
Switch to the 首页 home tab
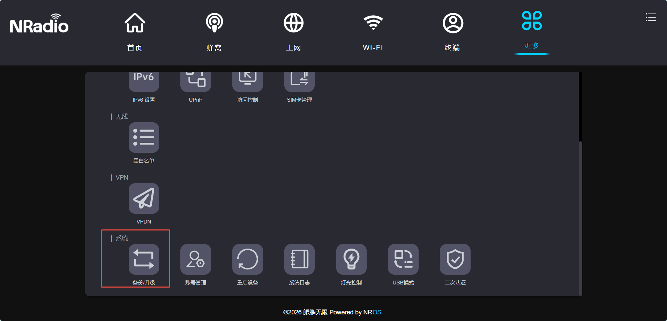click(135, 32)
